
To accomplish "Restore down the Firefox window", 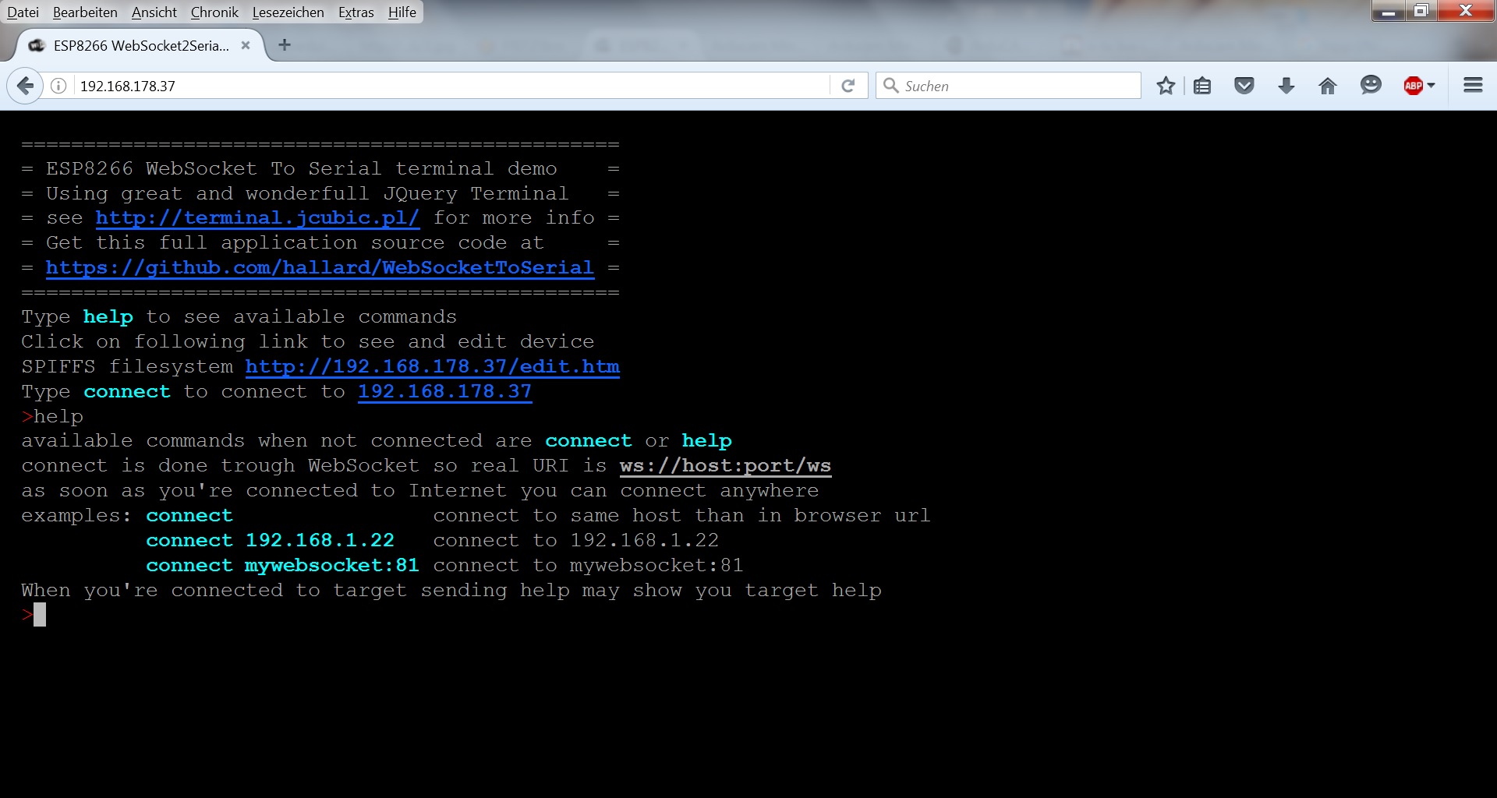I will click(1421, 11).
